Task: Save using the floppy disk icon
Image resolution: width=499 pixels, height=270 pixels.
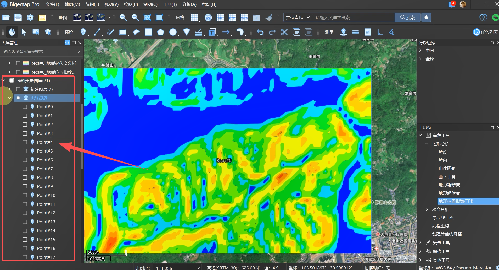Action: (18, 18)
